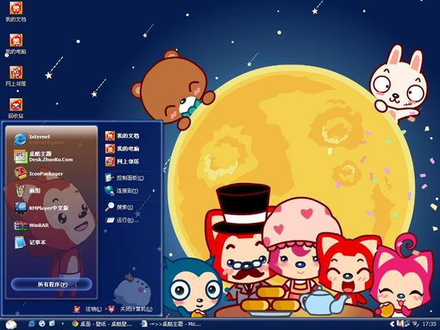Expand hidden system tray icons arrow
This screenshot has height=330, width=440.
(x=393, y=324)
